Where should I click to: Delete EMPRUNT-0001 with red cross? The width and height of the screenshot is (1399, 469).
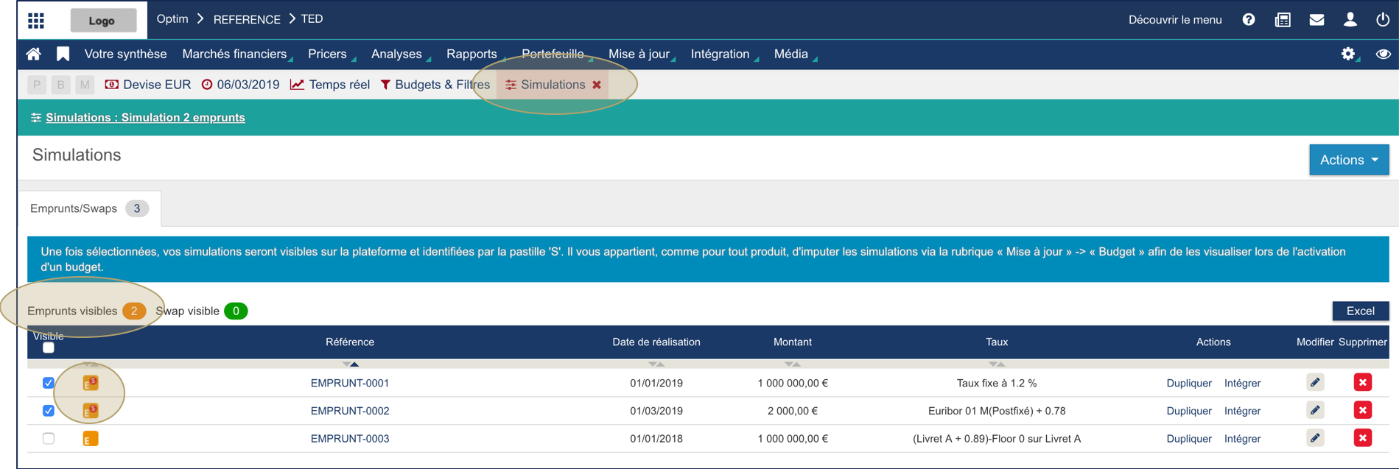click(1362, 382)
